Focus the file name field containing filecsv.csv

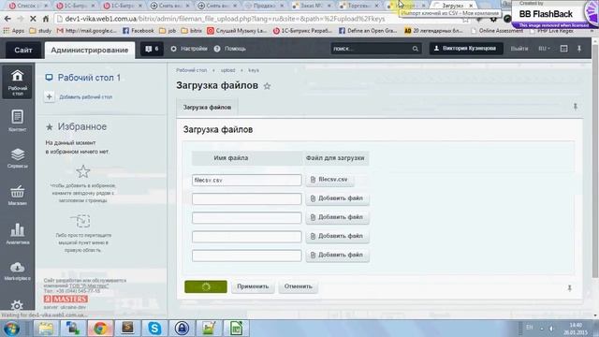[x=247, y=180]
